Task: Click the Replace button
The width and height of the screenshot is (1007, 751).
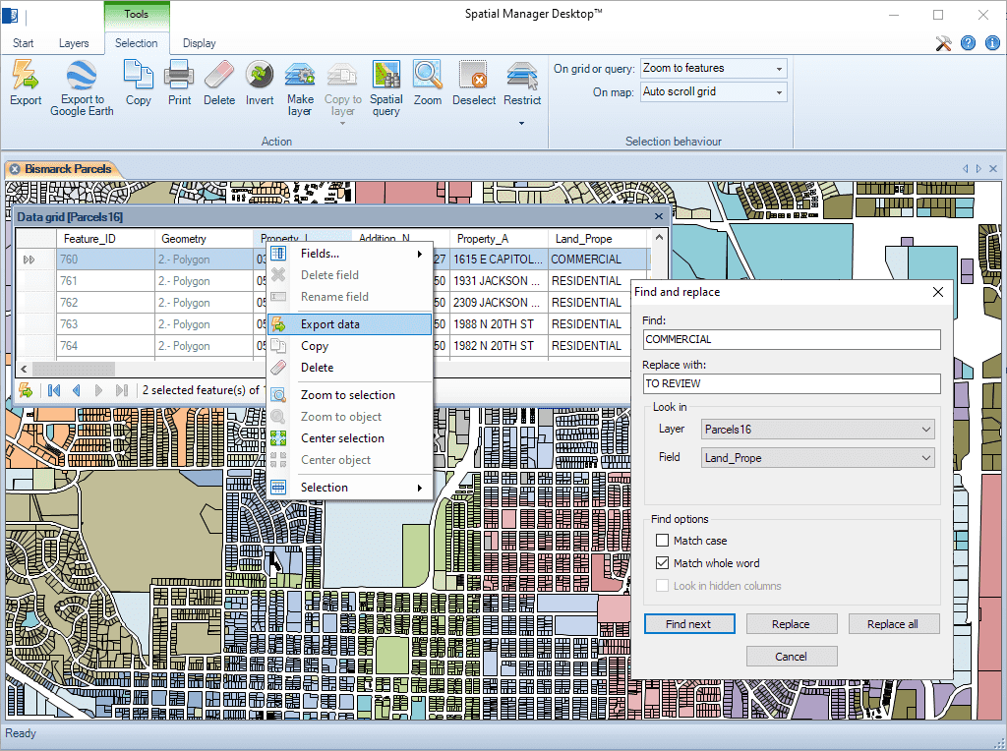Action: 792,624
